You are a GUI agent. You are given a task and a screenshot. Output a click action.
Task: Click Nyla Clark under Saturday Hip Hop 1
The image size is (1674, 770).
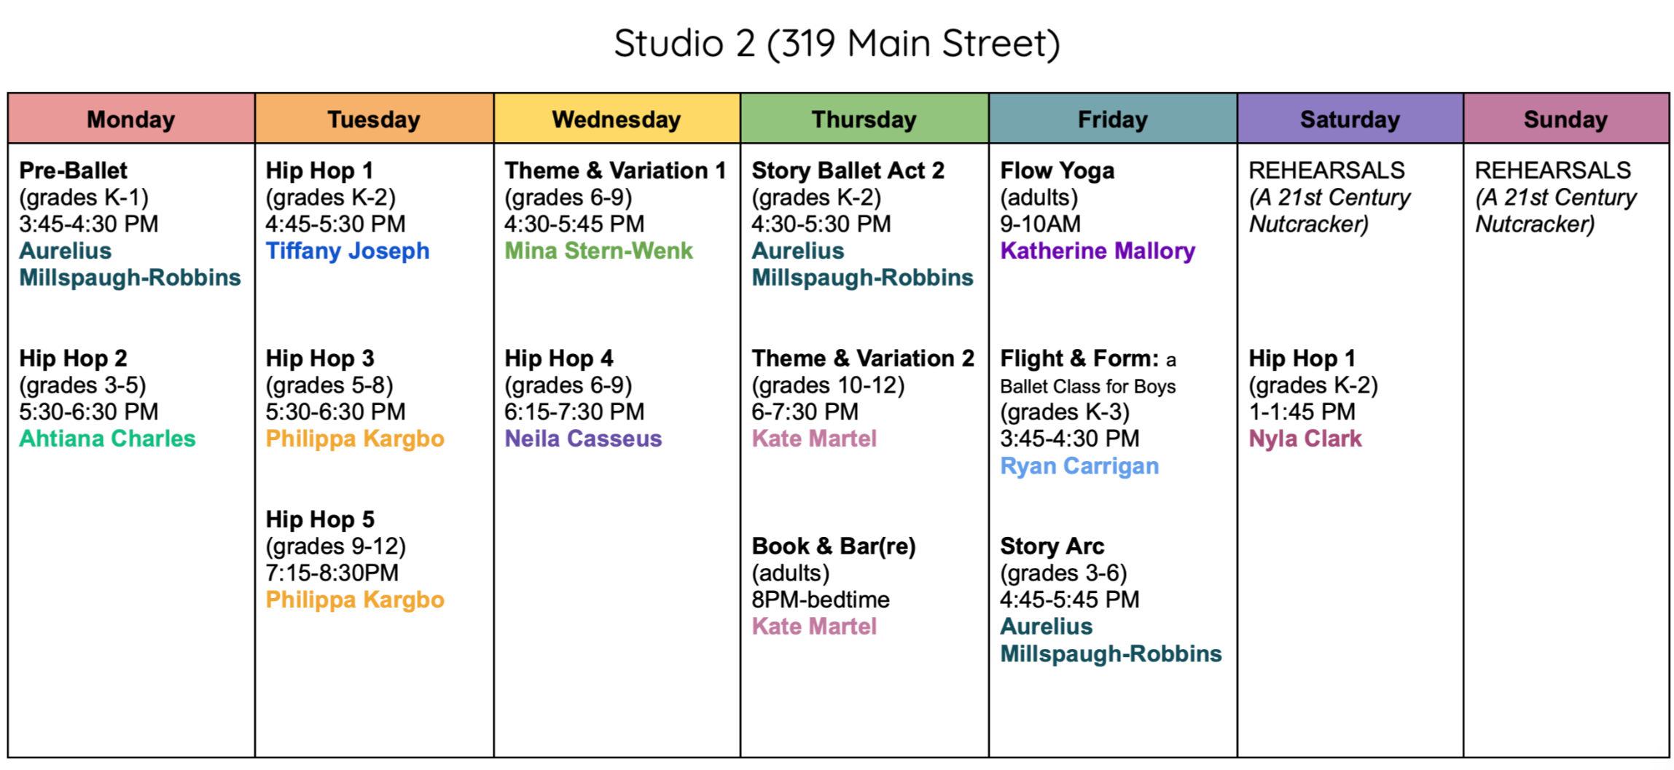coord(1305,439)
